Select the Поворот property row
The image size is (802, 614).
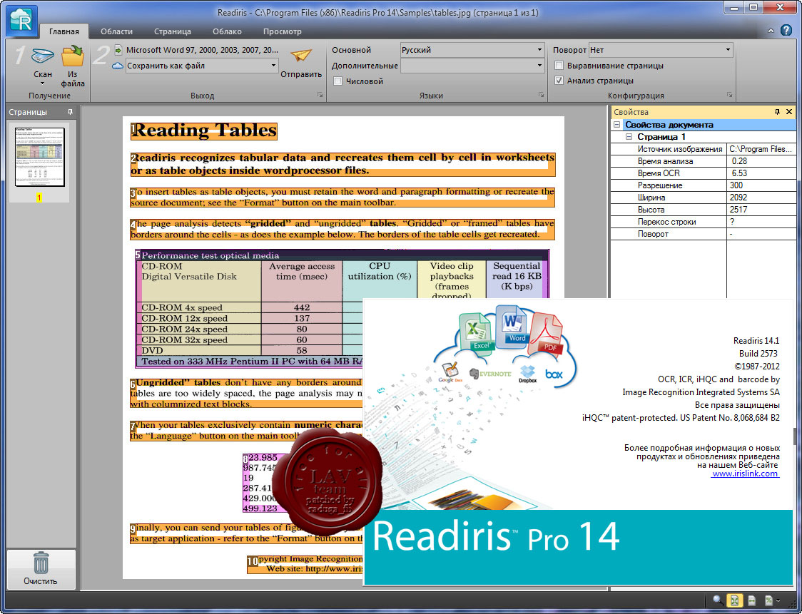[704, 234]
